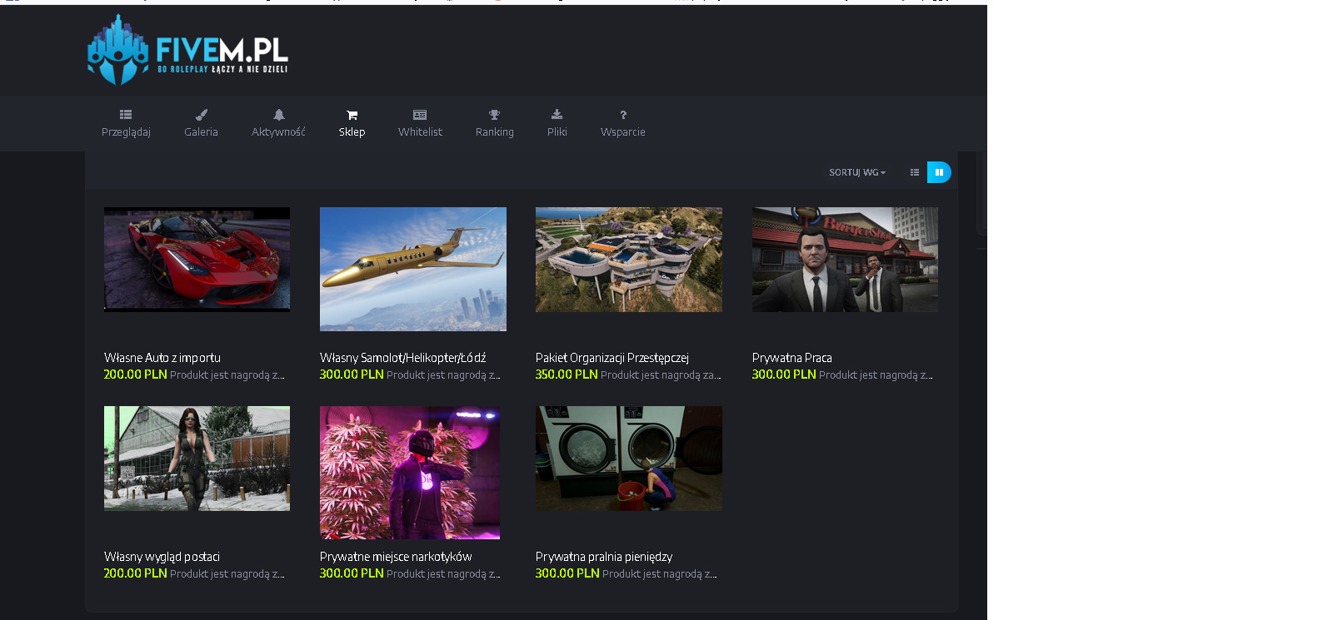Screen dimensions: 1328x620
Task: Click the Galeria brush icon
Action: tap(201, 115)
